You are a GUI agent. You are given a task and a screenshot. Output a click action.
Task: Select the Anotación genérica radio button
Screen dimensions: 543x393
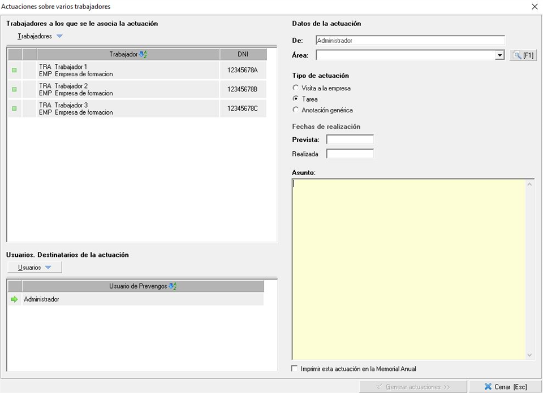point(295,110)
